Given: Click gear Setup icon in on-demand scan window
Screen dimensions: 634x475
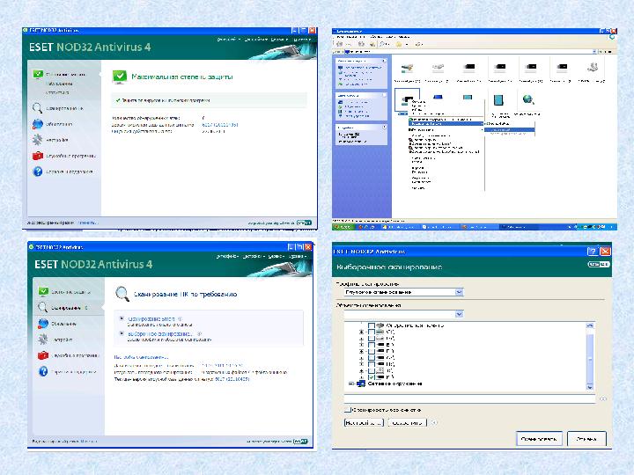Looking at the screenshot, I should click(43, 340).
